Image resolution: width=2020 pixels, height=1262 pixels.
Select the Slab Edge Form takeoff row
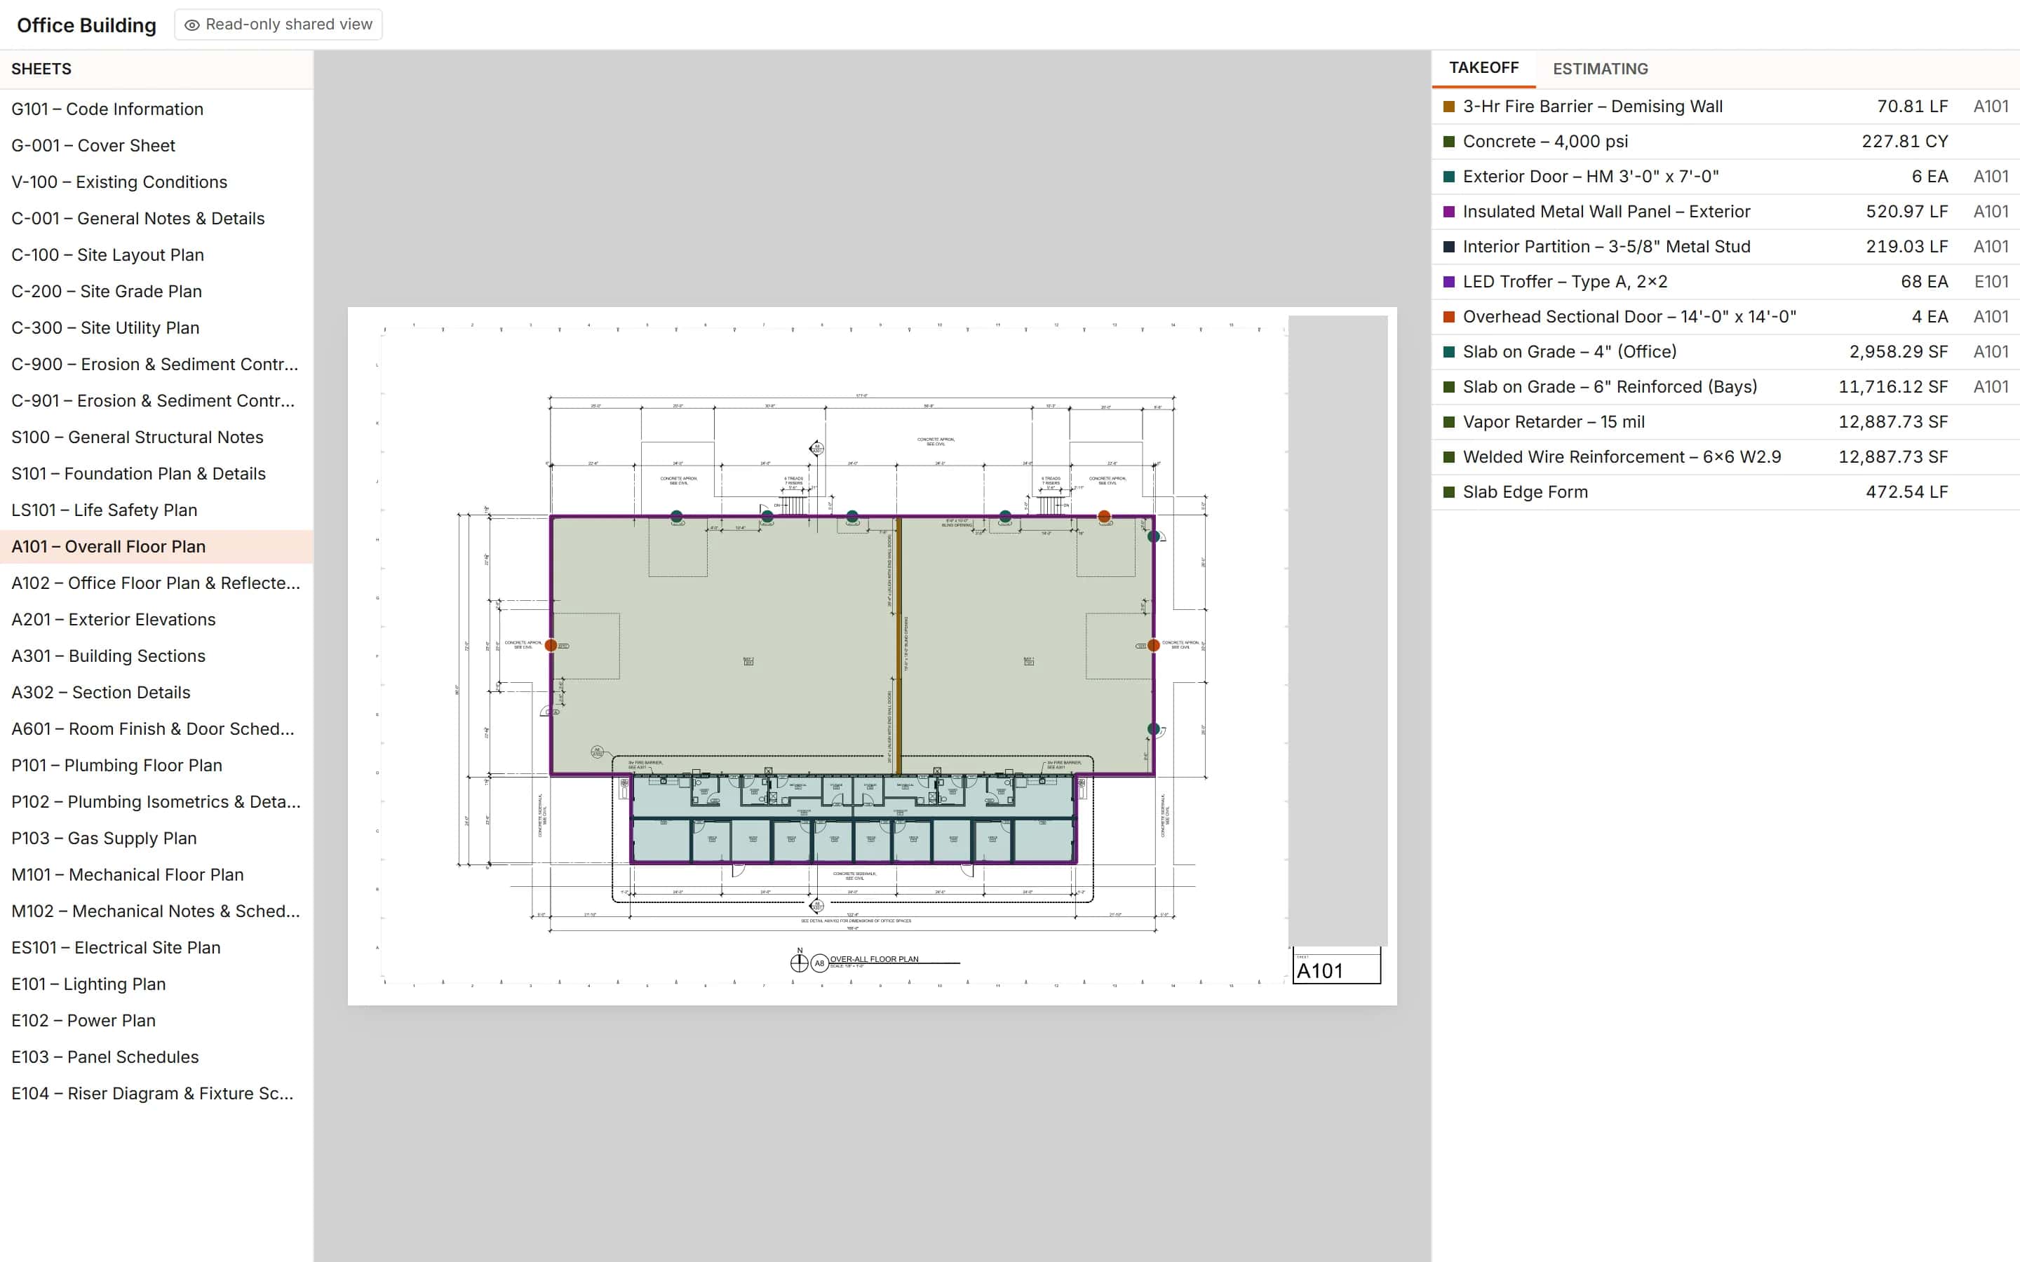pyautogui.click(x=1725, y=492)
